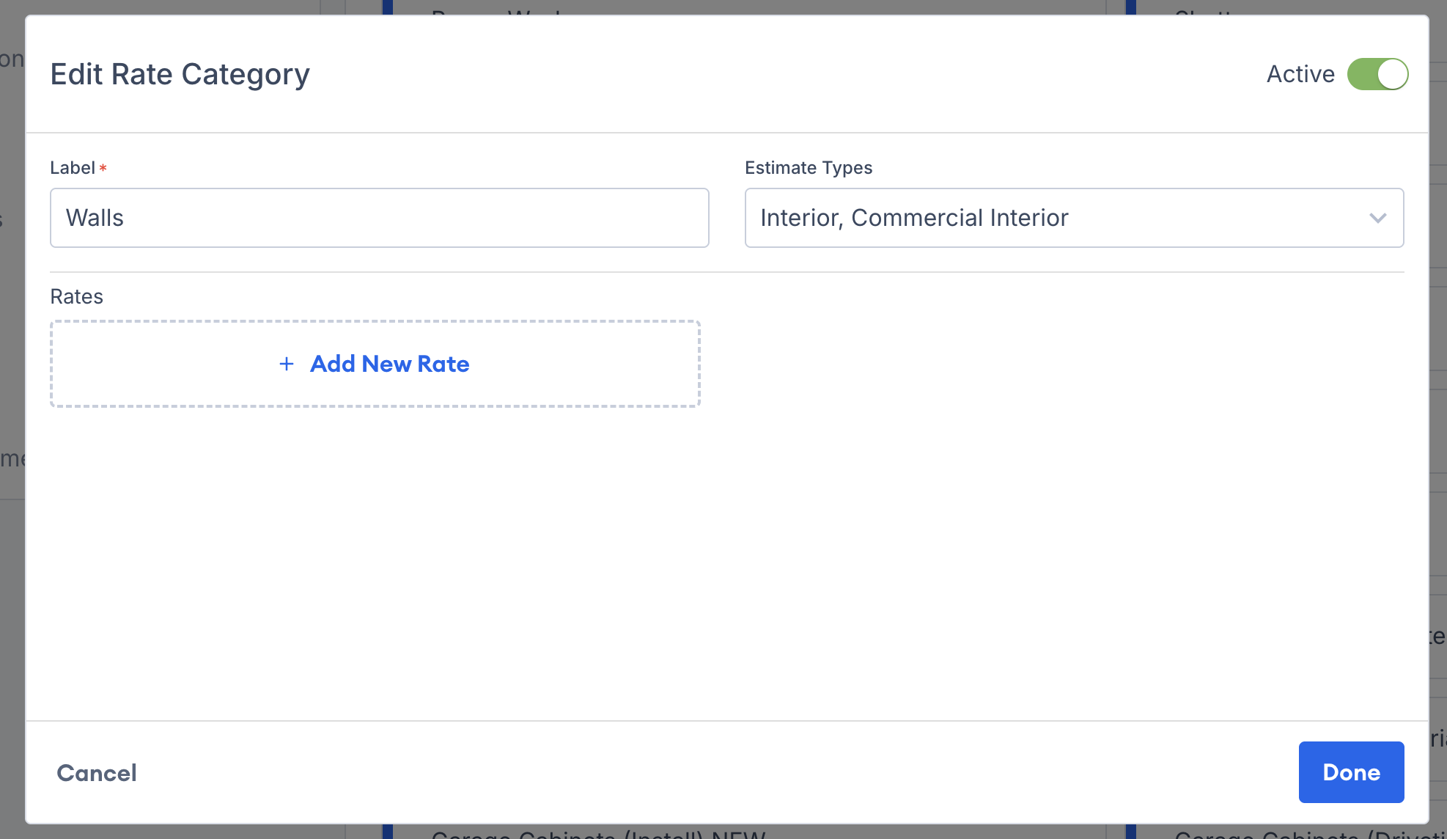This screenshot has height=839, width=1447.
Task: Click Add New Rate button
Action: pyautogui.click(x=375, y=364)
